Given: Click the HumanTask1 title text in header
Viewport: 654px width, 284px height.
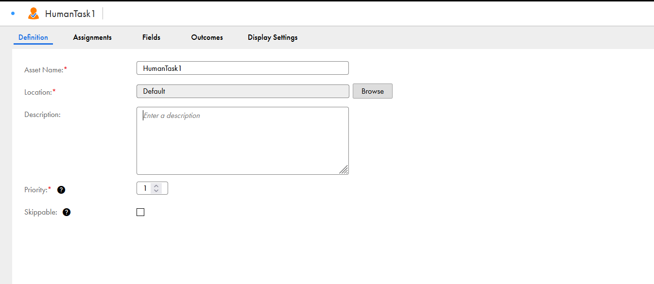Looking at the screenshot, I should pos(70,14).
